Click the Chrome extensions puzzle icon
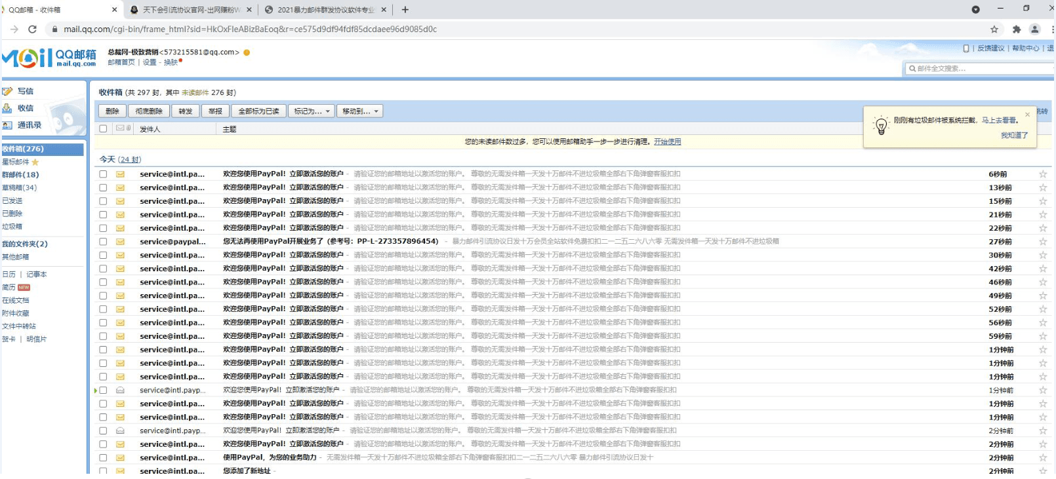Image resolution: width=1056 pixels, height=479 pixels. click(1016, 29)
